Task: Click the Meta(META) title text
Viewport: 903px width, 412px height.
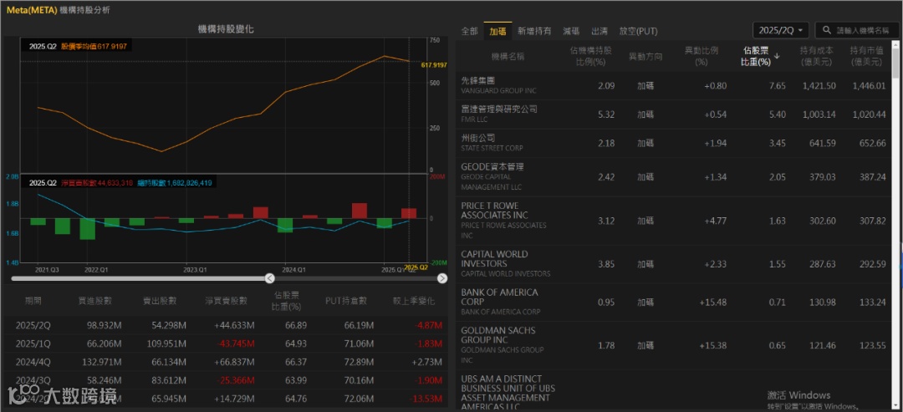Action: pyautogui.click(x=32, y=10)
